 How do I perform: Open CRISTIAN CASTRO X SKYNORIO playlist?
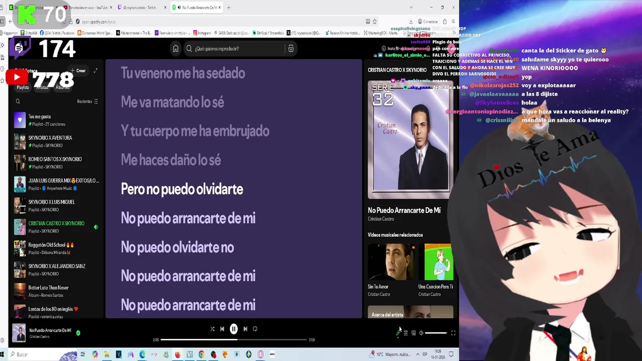click(58, 227)
